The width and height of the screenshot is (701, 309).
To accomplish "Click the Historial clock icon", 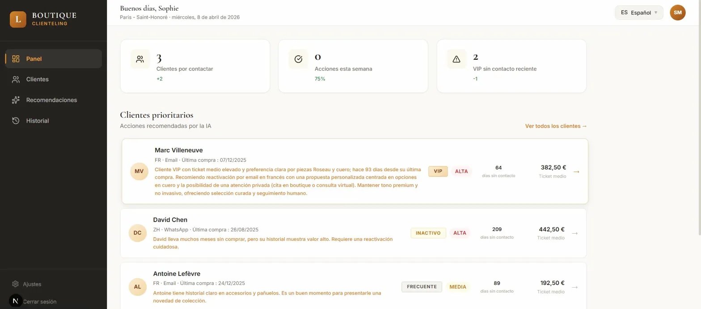I will pyautogui.click(x=16, y=121).
